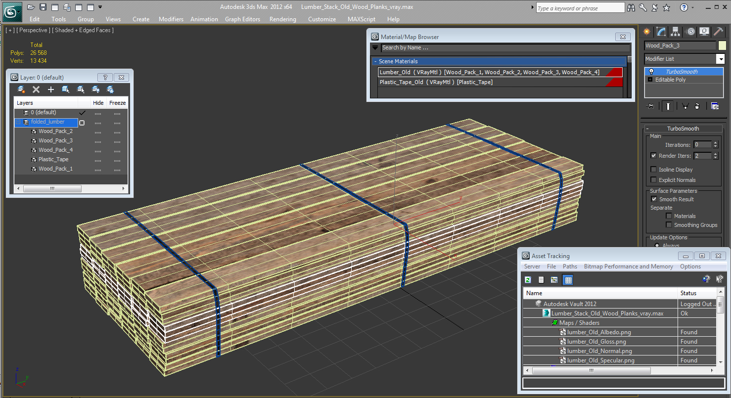Image resolution: width=731 pixels, height=398 pixels.
Task: Open the Rendering menu
Action: [x=283, y=19]
